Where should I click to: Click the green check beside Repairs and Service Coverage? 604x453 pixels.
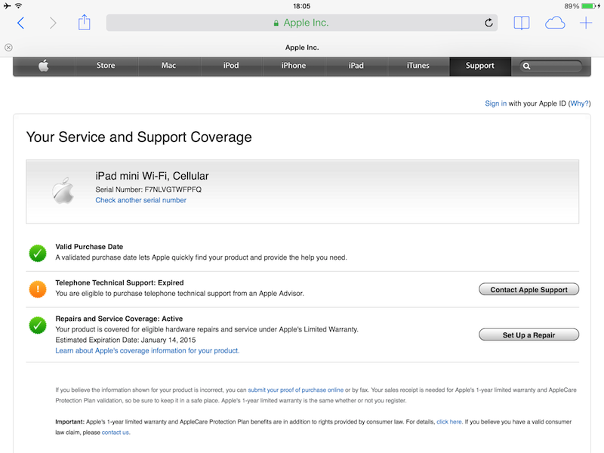point(38,325)
